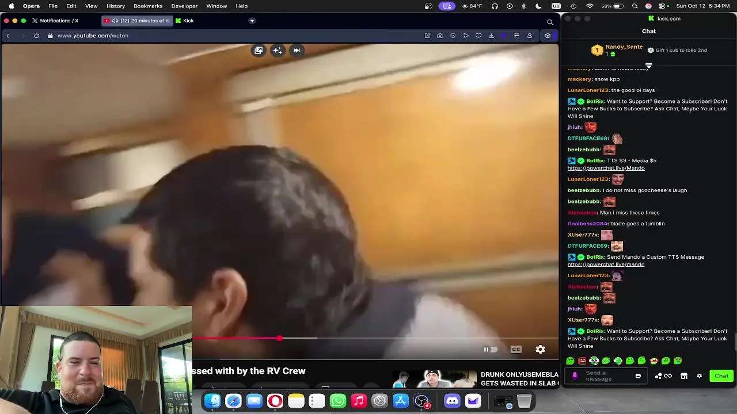Open the powerchat.live/Mando TTS link

[x=606, y=168]
